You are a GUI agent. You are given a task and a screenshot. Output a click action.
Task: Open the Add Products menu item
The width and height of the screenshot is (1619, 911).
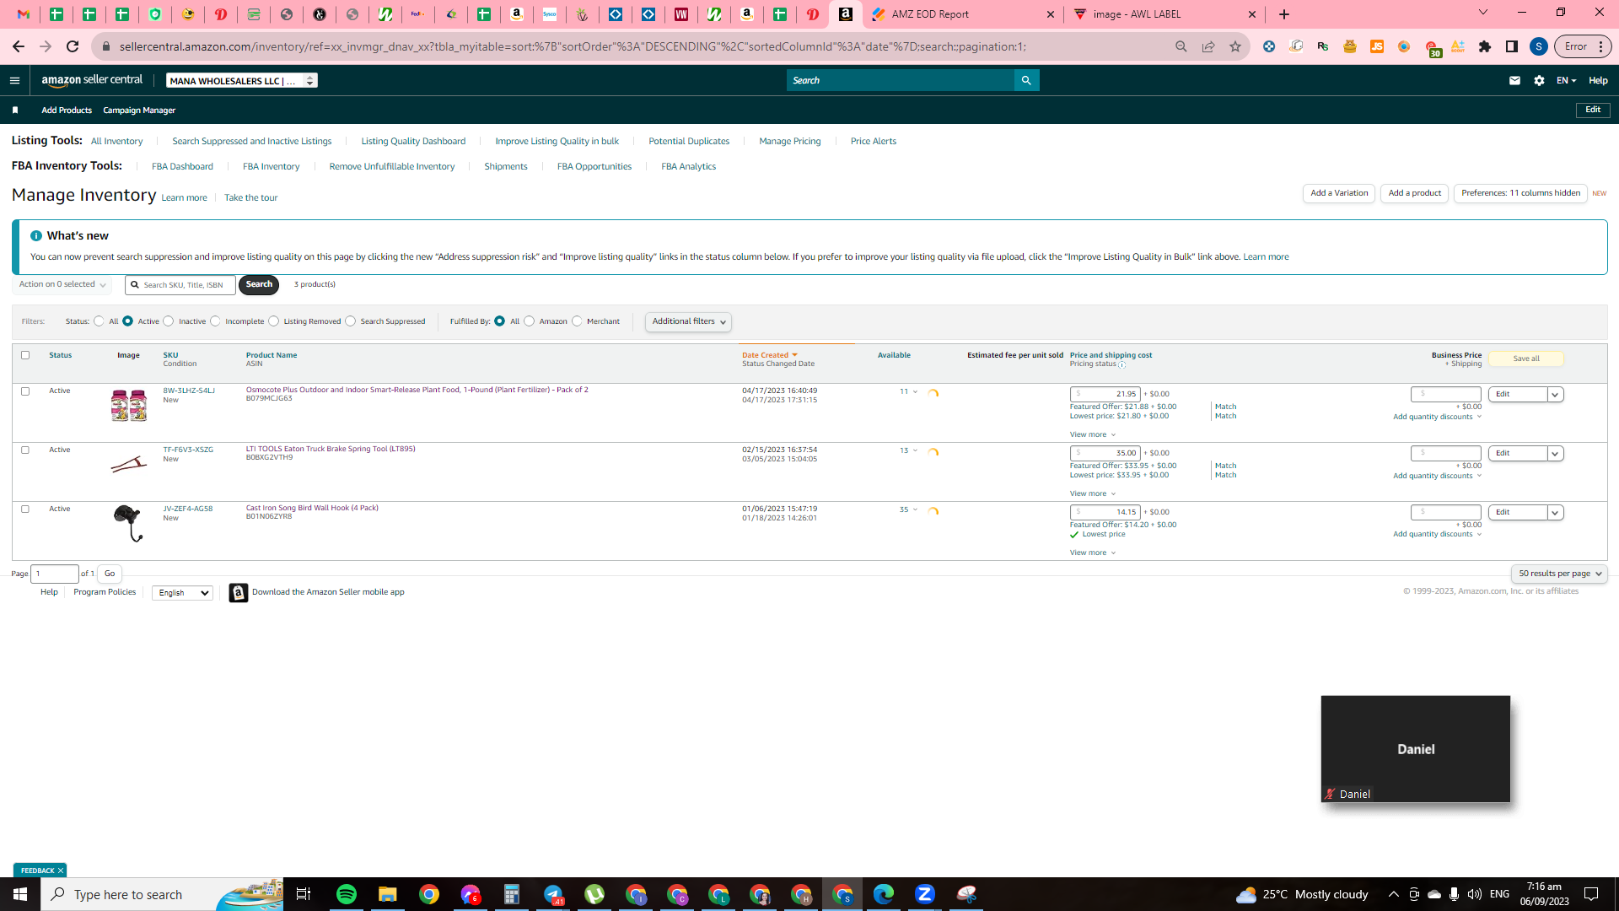click(x=67, y=111)
